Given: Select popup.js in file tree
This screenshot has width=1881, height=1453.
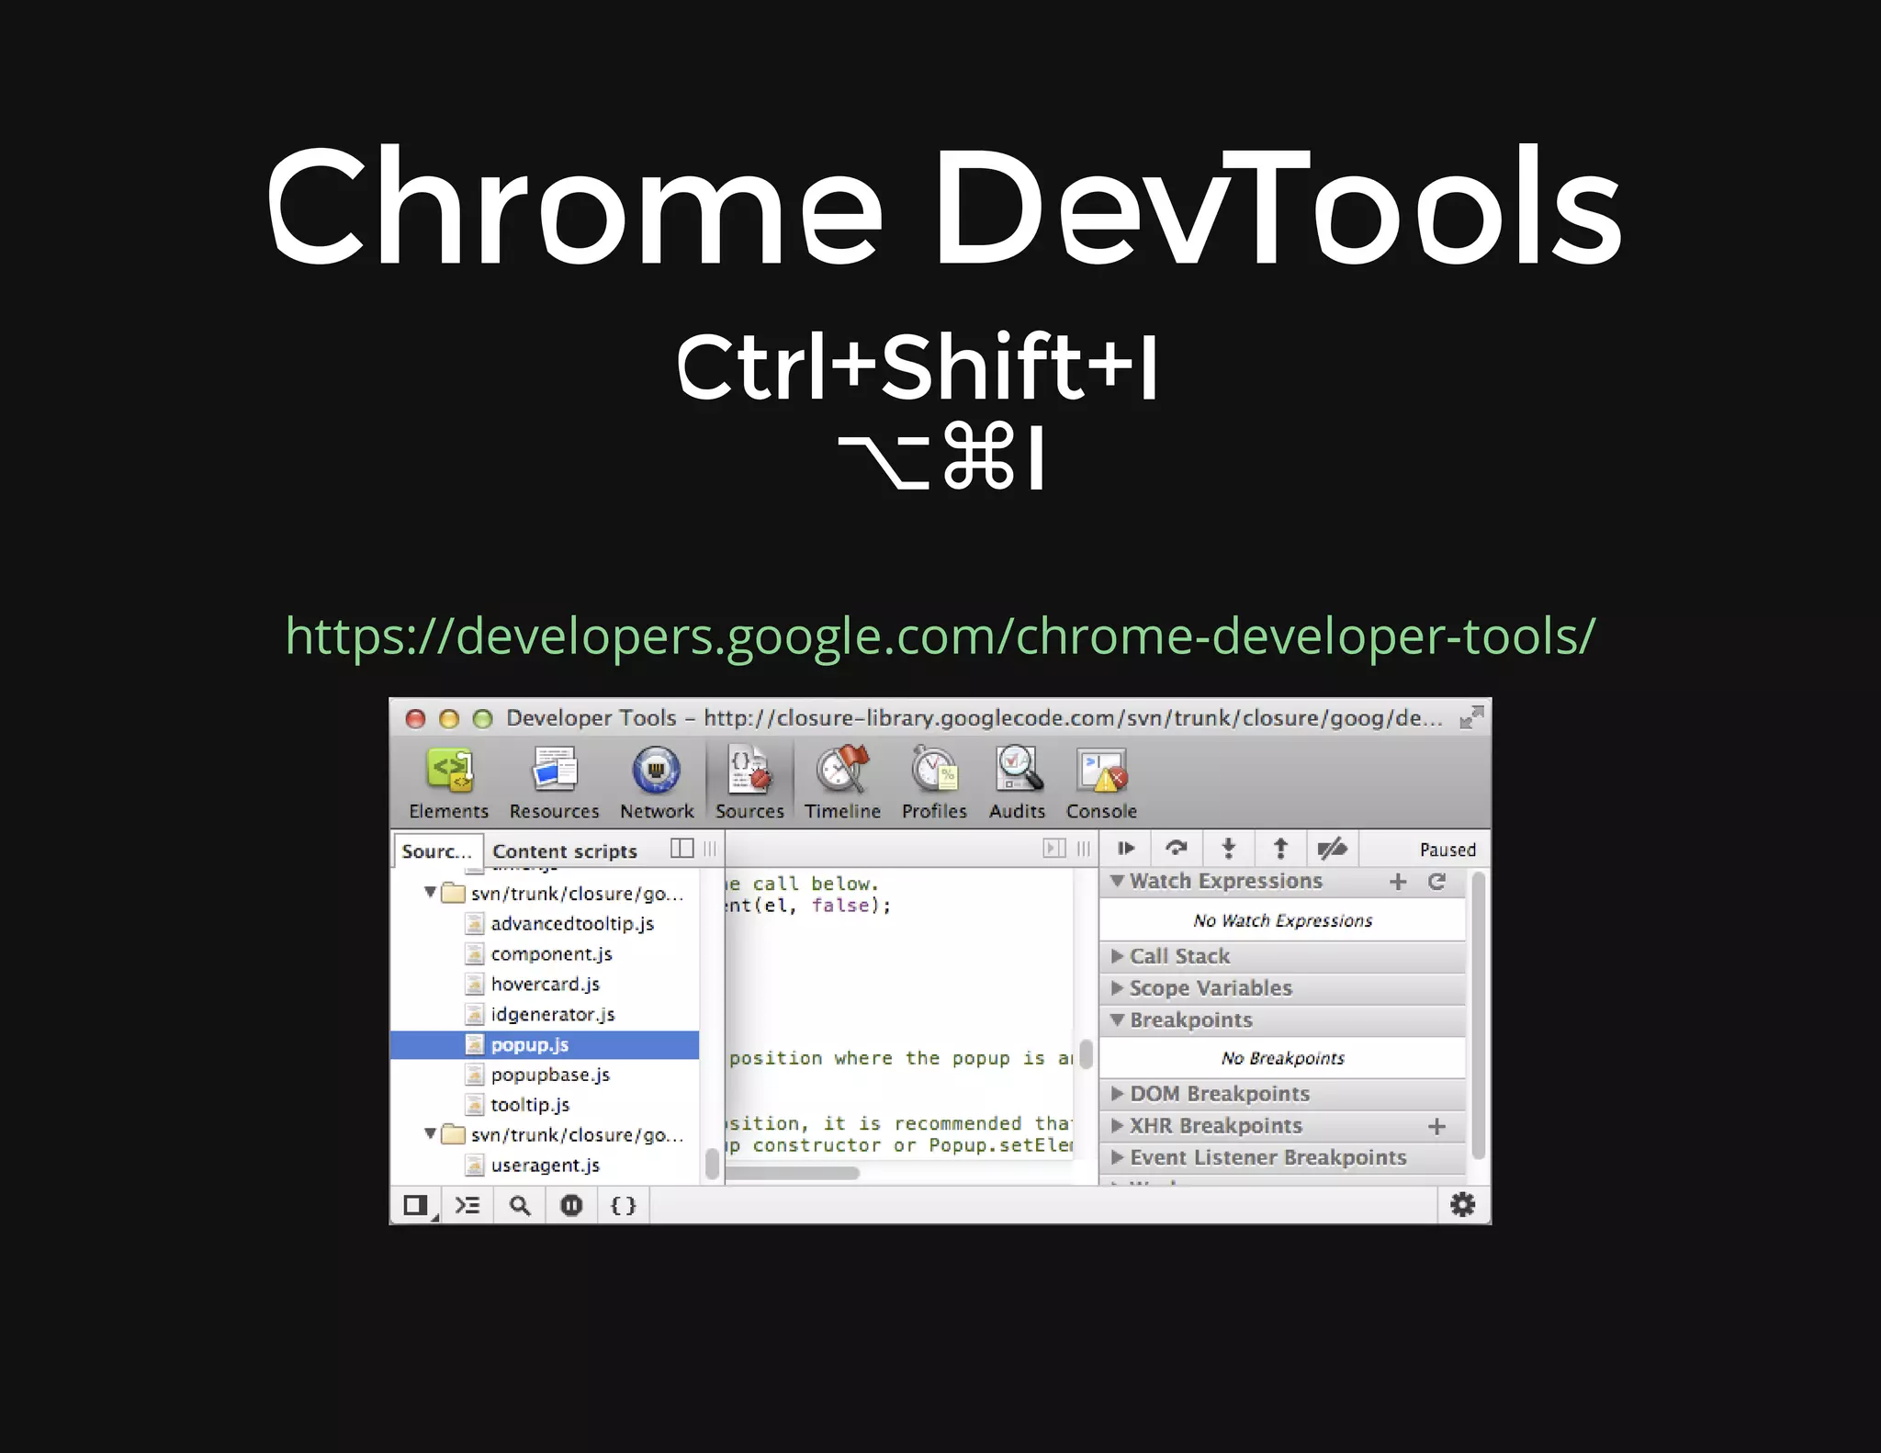Looking at the screenshot, I should click(545, 1044).
